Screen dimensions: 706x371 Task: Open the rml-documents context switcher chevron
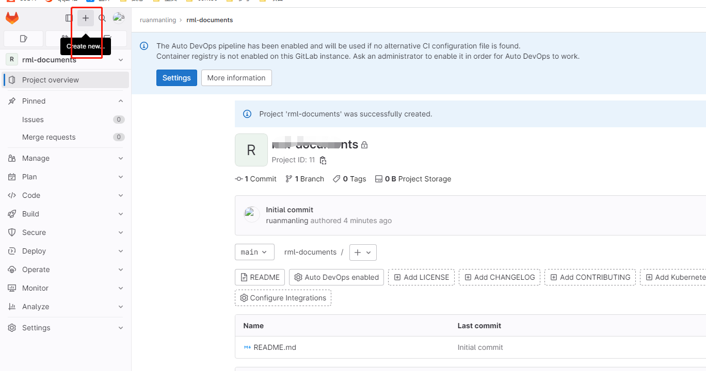point(121,60)
